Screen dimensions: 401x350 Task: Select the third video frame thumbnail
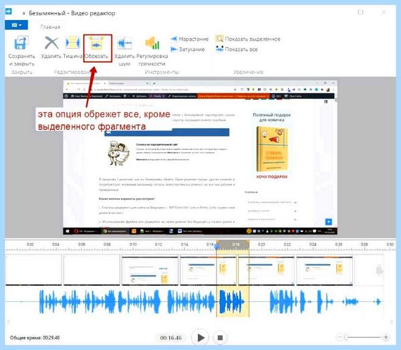tap(150, 270)
